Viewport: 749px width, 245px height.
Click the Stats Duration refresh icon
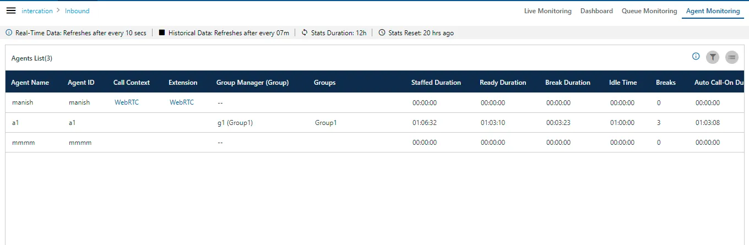[x=305, y=33]
